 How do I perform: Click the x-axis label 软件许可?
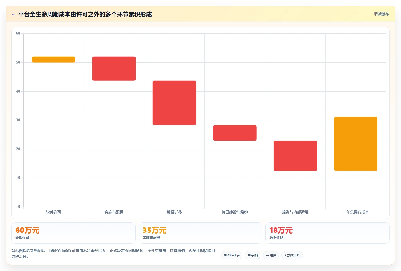(53, 212)
